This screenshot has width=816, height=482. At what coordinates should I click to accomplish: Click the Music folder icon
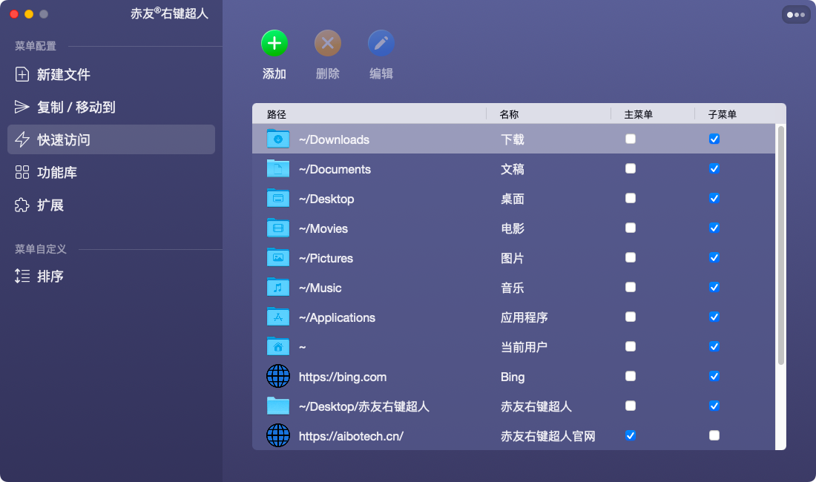[278, 287]
